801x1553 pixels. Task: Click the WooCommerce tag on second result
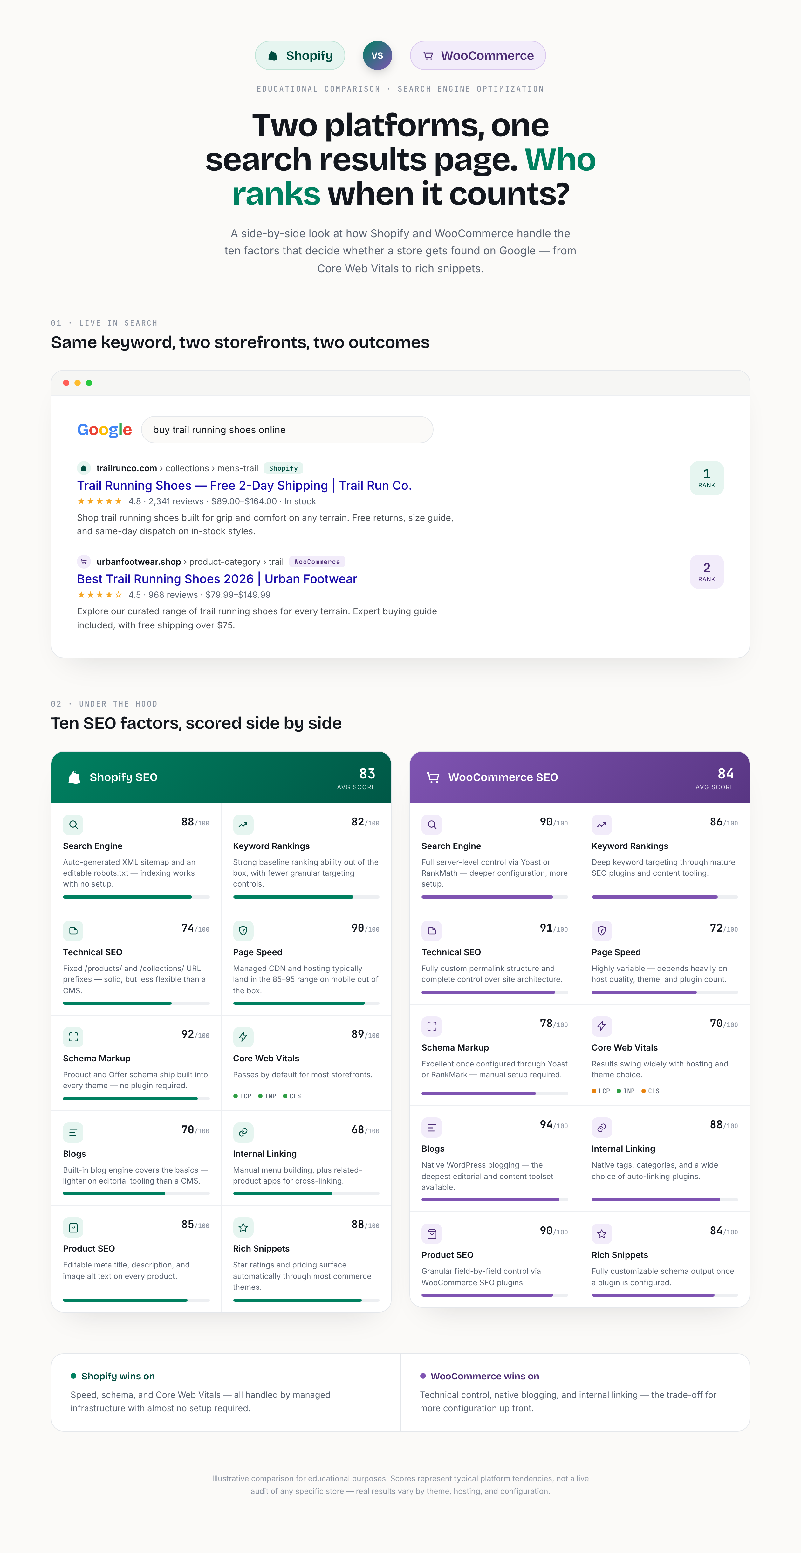click(317, 562)
